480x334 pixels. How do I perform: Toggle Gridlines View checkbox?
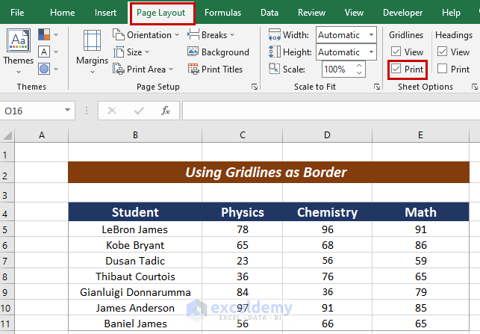396,52
